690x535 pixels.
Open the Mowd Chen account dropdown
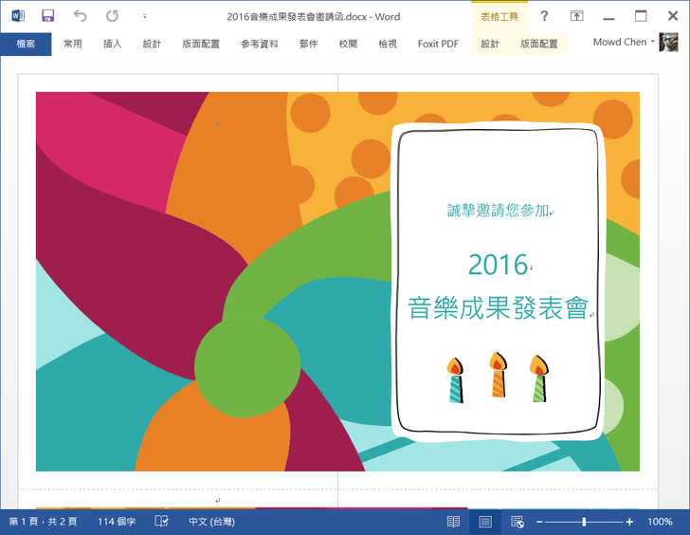coord(624,43)
